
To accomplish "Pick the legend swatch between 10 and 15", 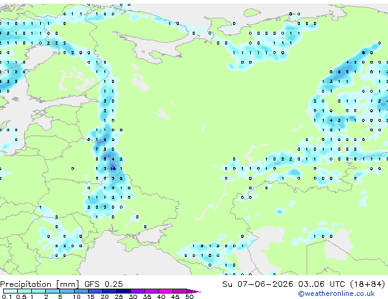I will pyautogui.click(x=81, y=291).
